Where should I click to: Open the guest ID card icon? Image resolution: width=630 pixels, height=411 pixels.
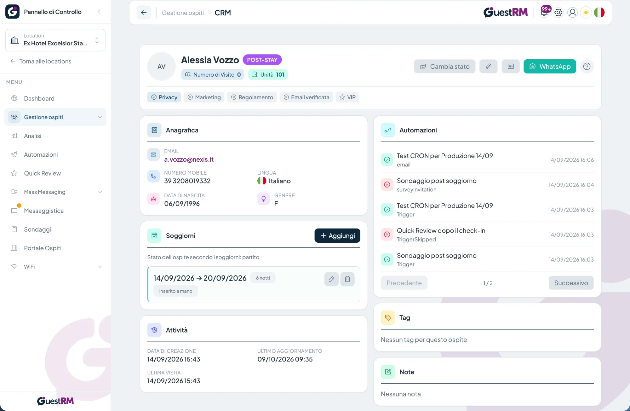pos(511,66)
